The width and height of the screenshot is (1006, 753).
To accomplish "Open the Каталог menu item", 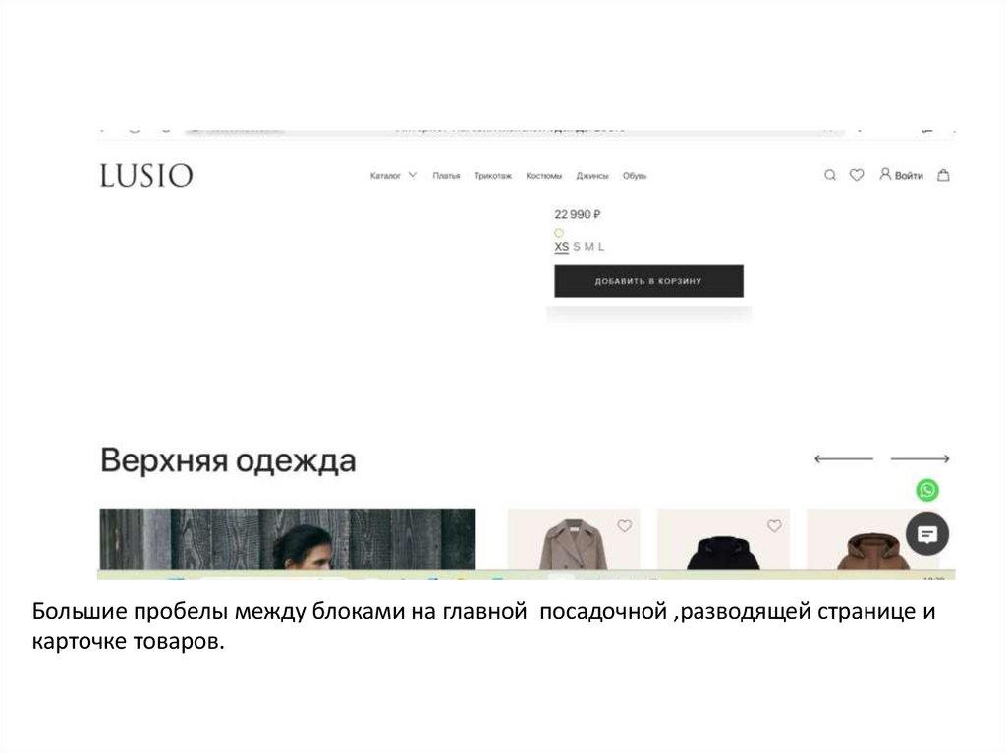I will pos(385,175).
